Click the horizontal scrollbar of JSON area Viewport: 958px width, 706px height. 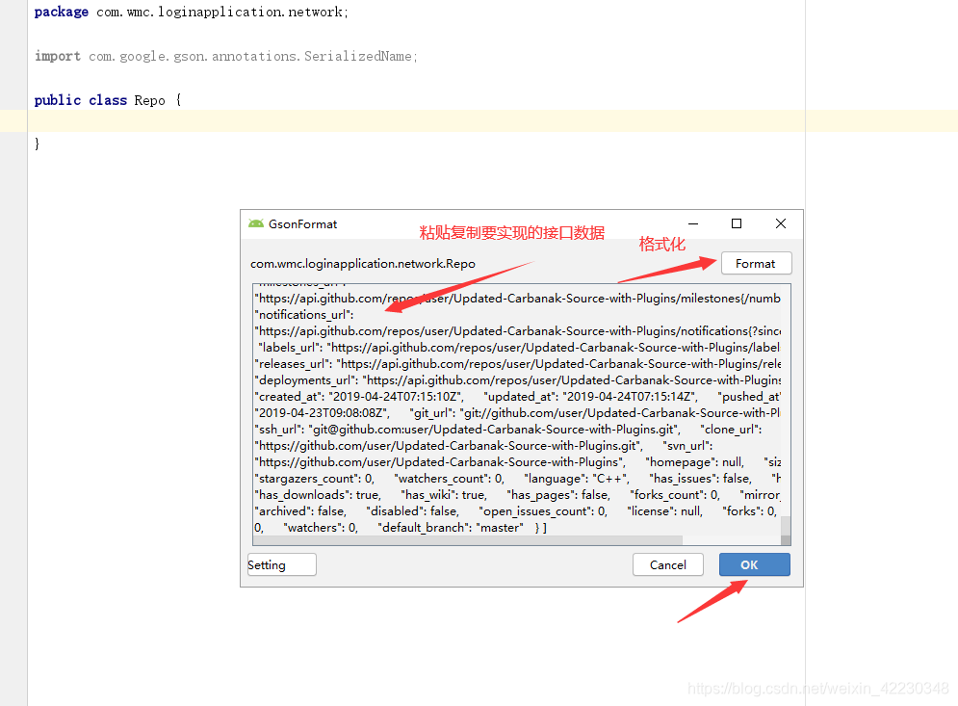tap(468, 540)
